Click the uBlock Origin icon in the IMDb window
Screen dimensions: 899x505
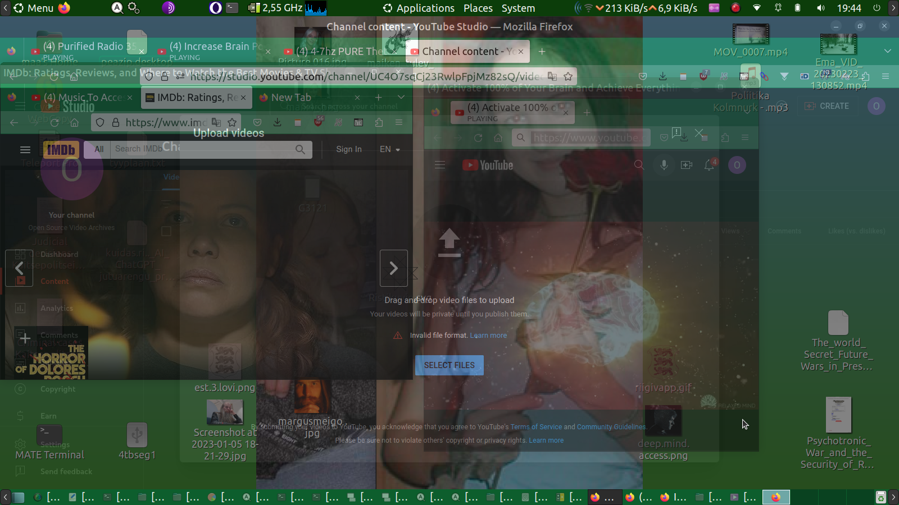[318, 122]
